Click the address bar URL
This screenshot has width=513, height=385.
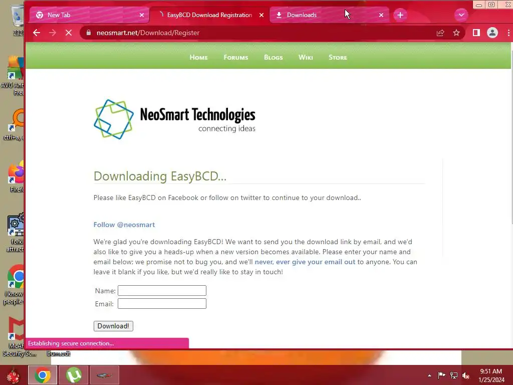click(148, 33)
